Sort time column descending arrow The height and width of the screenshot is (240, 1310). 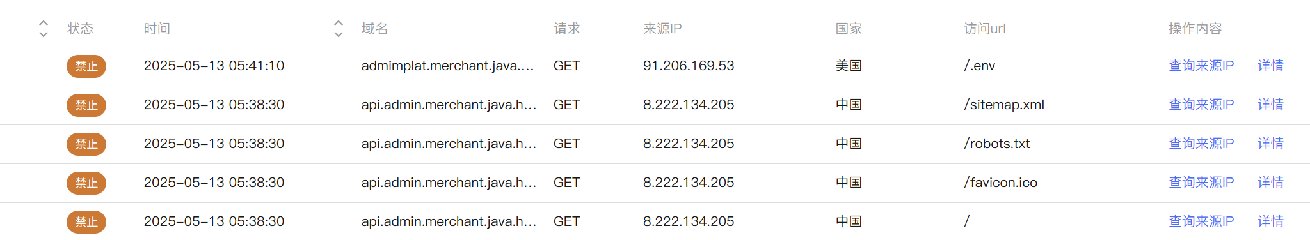pyautogui.click(x=339, y=34)
